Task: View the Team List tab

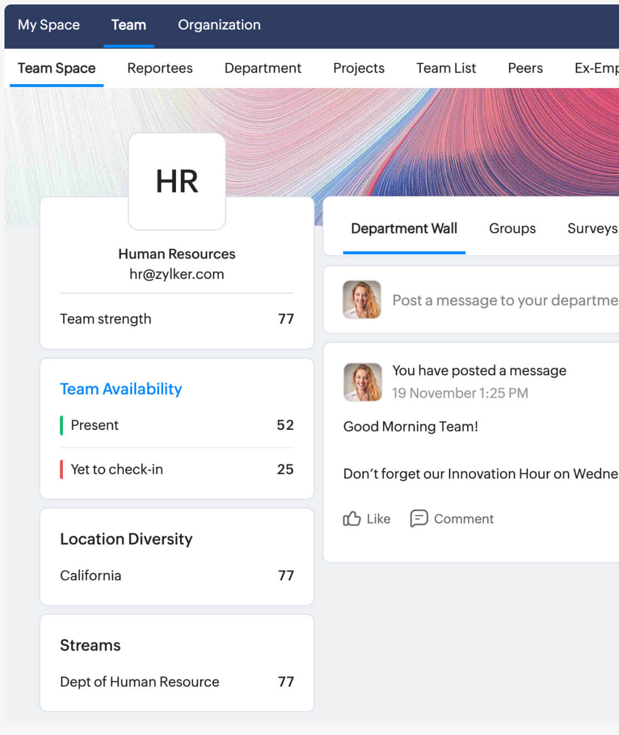Action: (x=446, y=68)
